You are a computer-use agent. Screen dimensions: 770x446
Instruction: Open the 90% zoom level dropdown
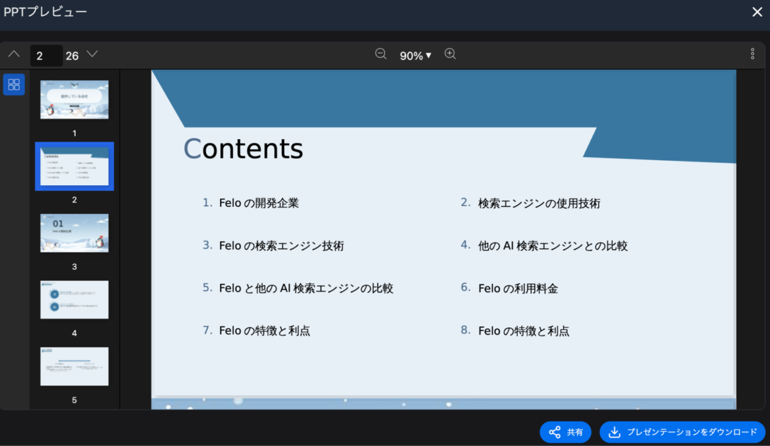pyautogui.click(x=415, y=56)
